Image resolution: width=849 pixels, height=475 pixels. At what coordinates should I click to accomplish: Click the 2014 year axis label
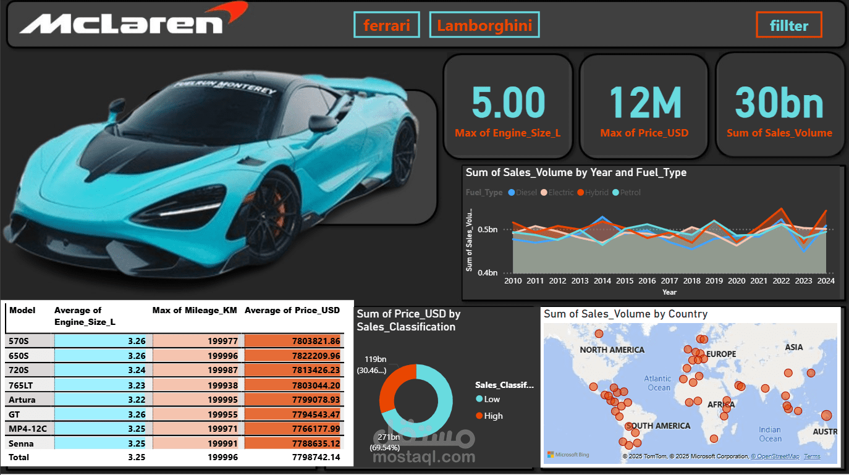(x=602, y=280)
